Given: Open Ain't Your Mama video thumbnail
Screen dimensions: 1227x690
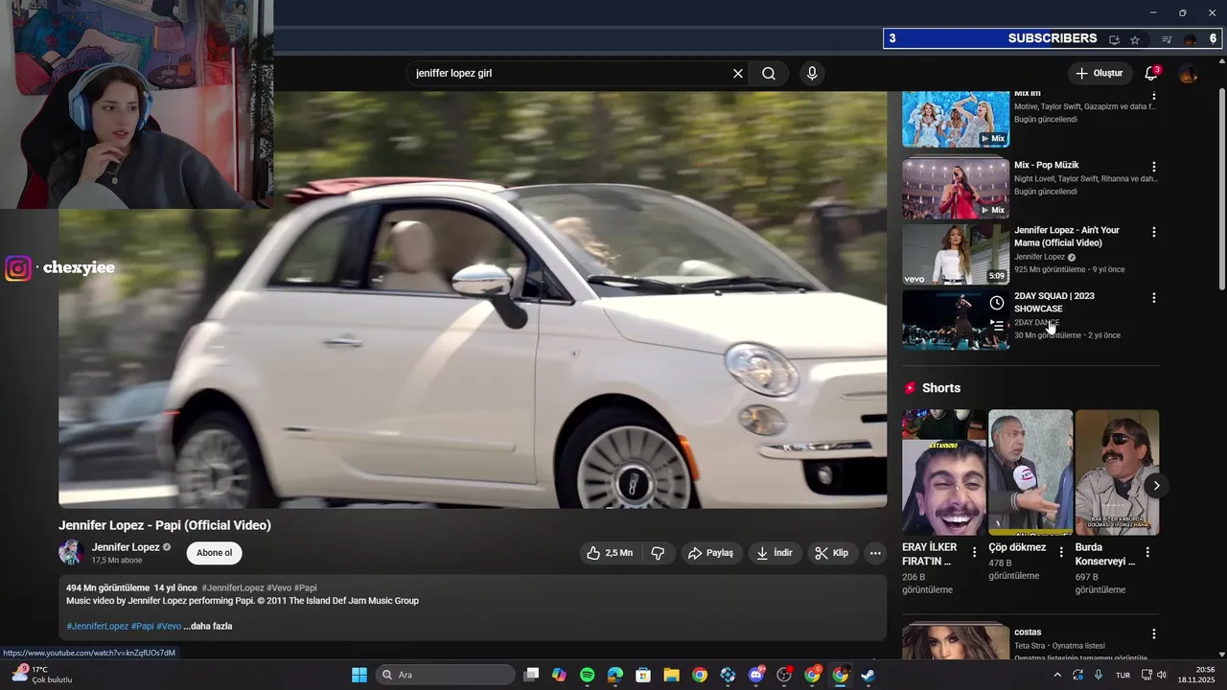Looking at the screenshot, I should pyautogui.click(x=956, y=255).
